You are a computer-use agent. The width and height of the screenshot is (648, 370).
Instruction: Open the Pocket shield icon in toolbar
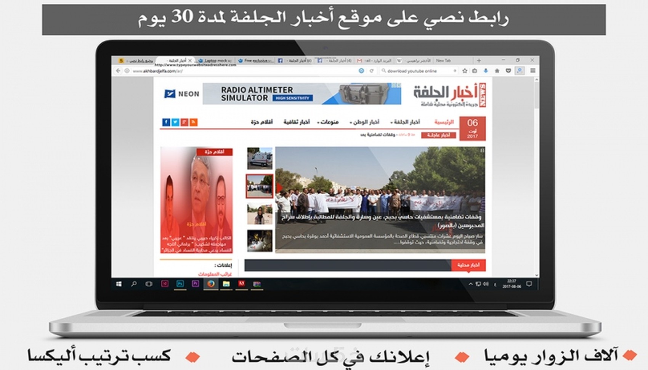coord(508,71)
